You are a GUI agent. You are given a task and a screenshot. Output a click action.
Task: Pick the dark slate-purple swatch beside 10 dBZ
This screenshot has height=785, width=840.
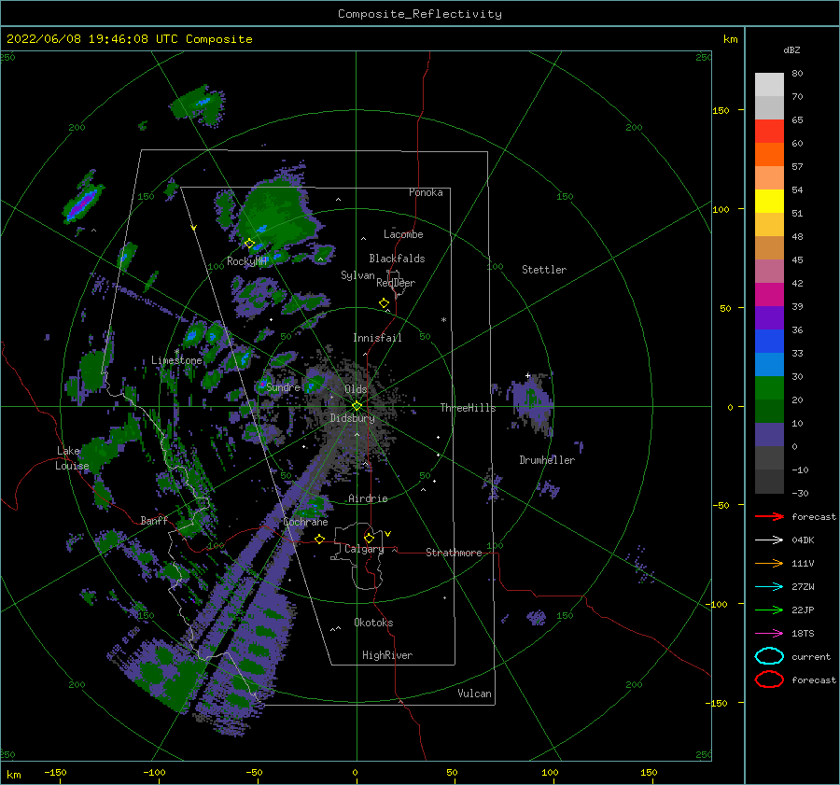[x=769, y=435]
